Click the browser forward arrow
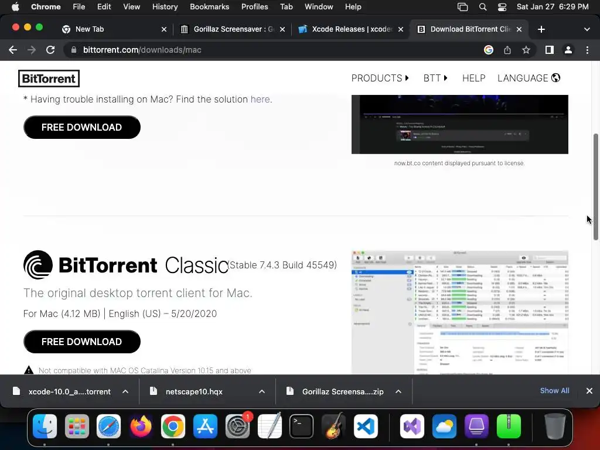Screen dimensions: 600x450 [x=32, y=50]
